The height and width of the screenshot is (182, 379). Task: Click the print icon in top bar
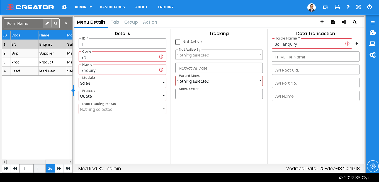pyautogui.click(x=337, y=7)
